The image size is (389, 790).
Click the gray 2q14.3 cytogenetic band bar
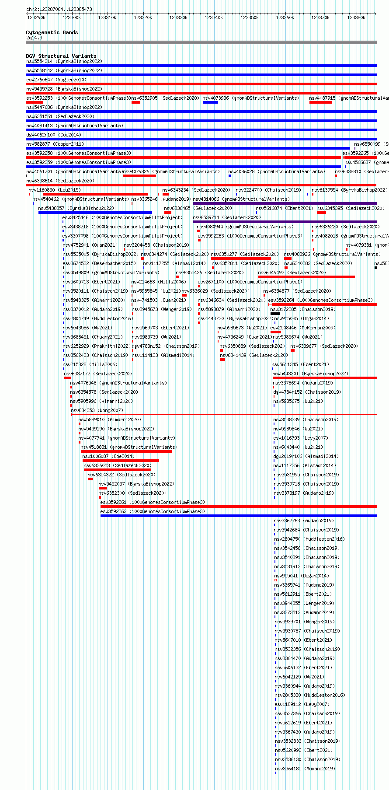tap(201, 42)
